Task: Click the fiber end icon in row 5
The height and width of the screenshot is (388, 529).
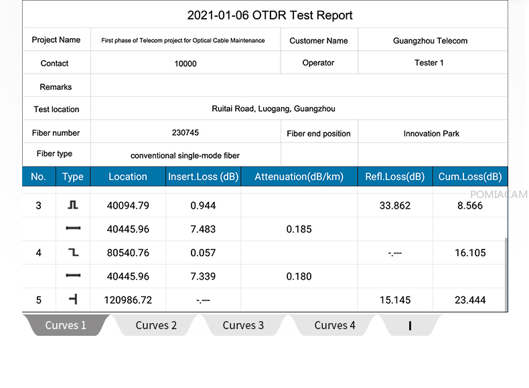Action: click(73, 300)
